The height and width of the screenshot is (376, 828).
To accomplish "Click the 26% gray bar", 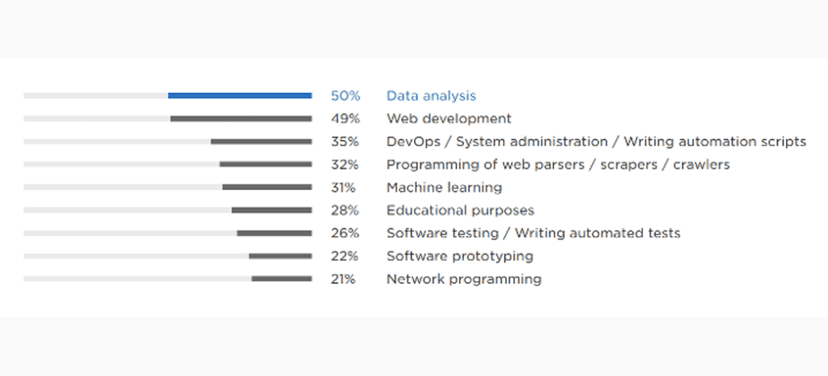I will coord(274,234).
